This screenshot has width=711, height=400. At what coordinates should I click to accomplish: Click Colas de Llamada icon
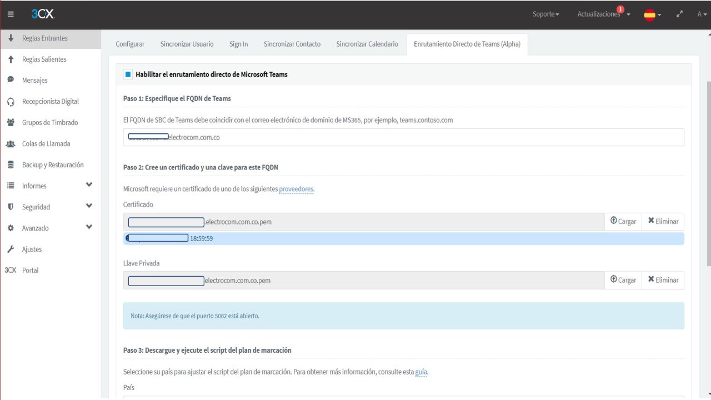[11, 144]
